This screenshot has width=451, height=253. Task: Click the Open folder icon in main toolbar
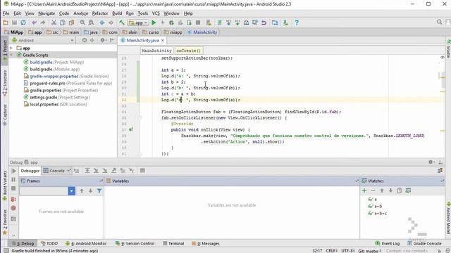click(x=6, y=22)
